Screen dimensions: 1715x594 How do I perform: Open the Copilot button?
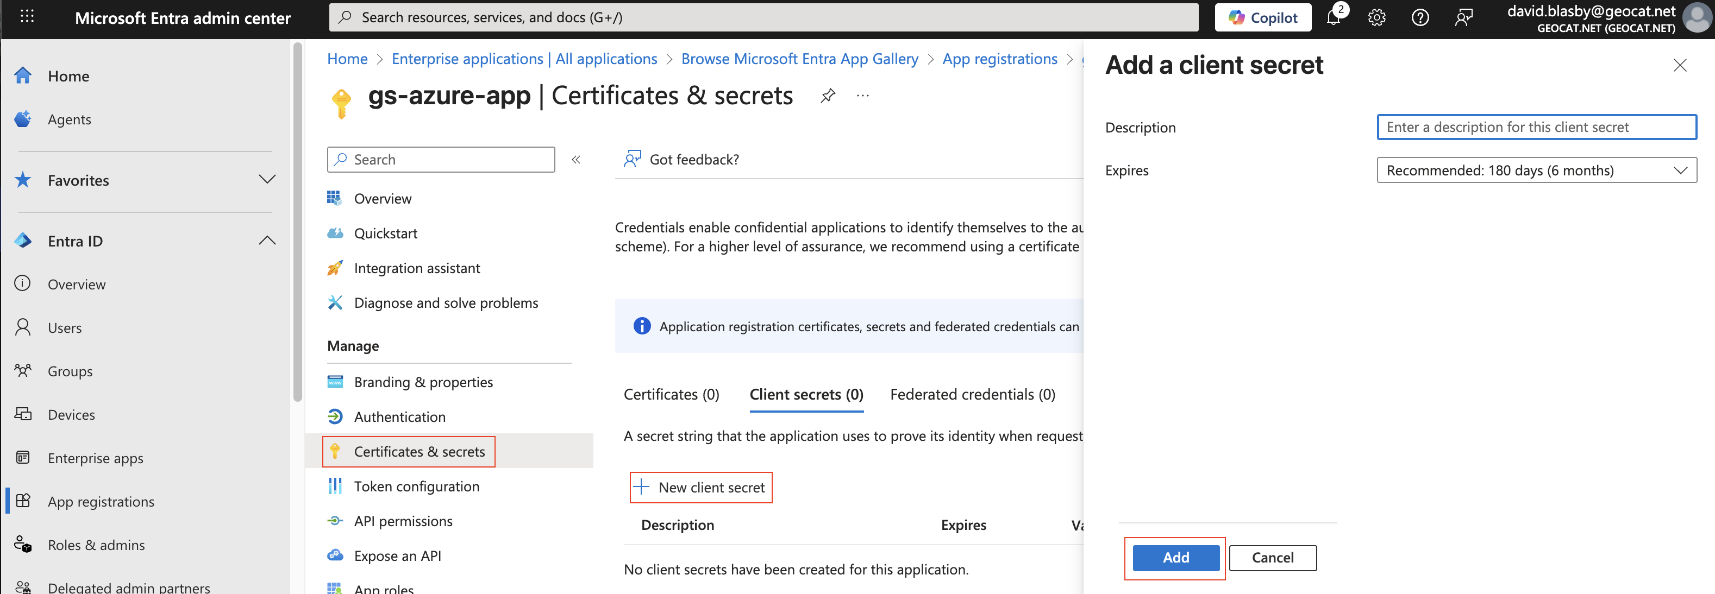coord(1263,17)
